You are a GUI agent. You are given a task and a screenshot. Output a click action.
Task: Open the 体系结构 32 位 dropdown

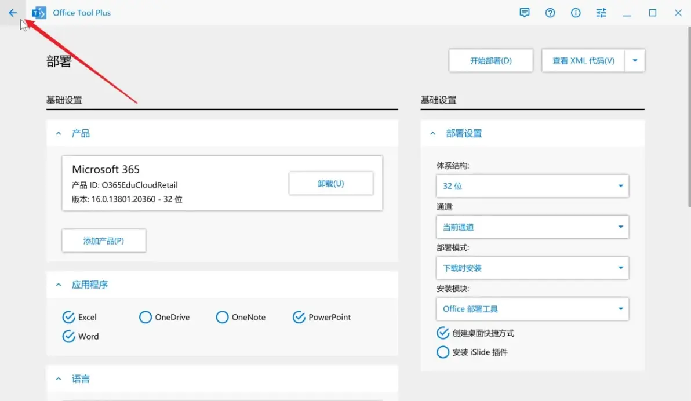[532, 186]
